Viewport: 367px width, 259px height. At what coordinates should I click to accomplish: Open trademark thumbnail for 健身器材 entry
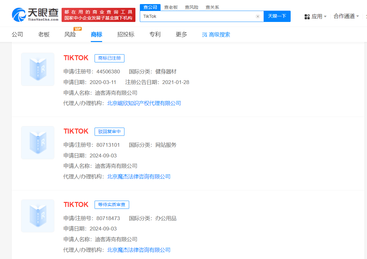pos(38,69)
